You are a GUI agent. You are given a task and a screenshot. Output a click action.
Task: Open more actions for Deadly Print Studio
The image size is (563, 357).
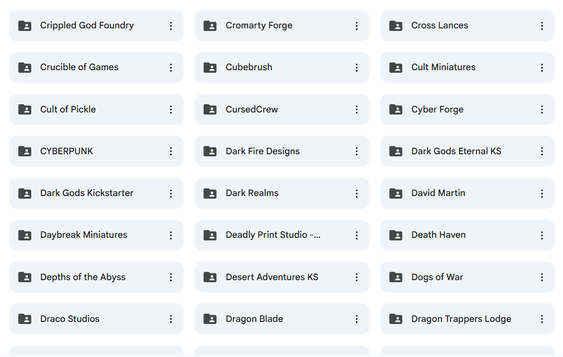coord(357,235)
